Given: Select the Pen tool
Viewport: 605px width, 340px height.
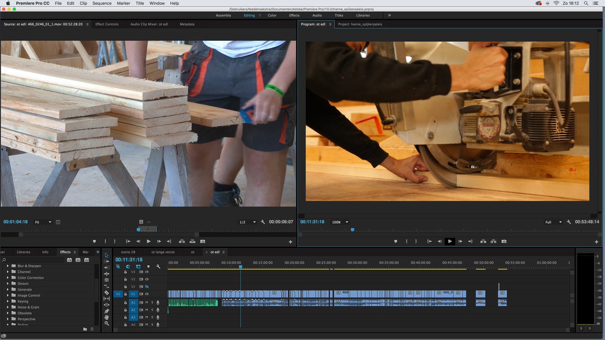Looking at the screenshot, I should tap(106, 311).
